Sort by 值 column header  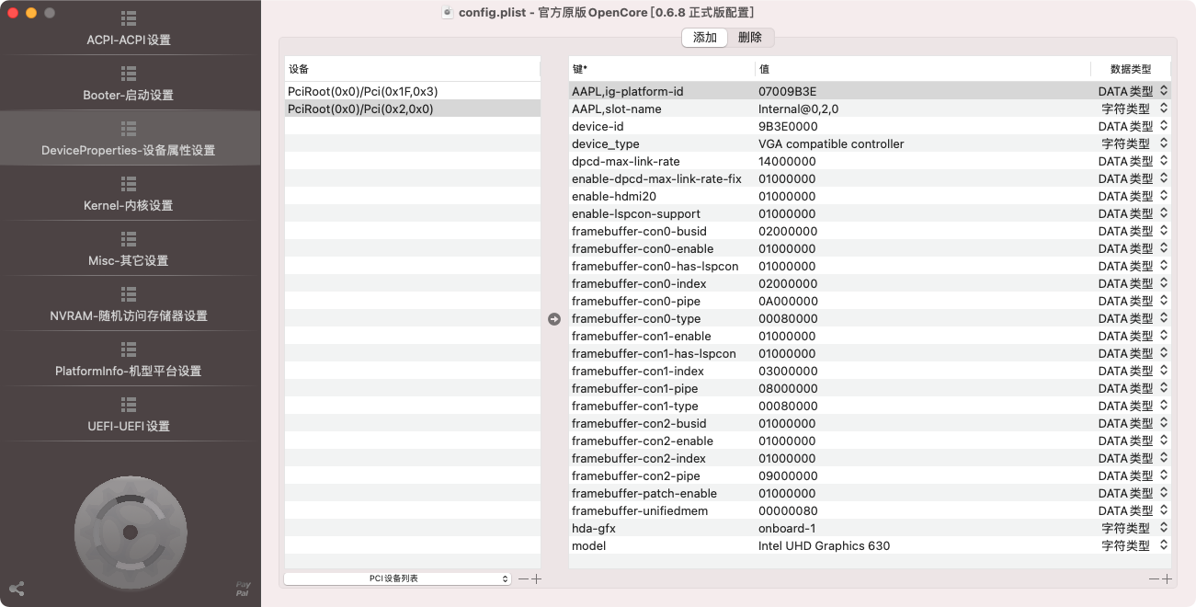pos(923,69)
